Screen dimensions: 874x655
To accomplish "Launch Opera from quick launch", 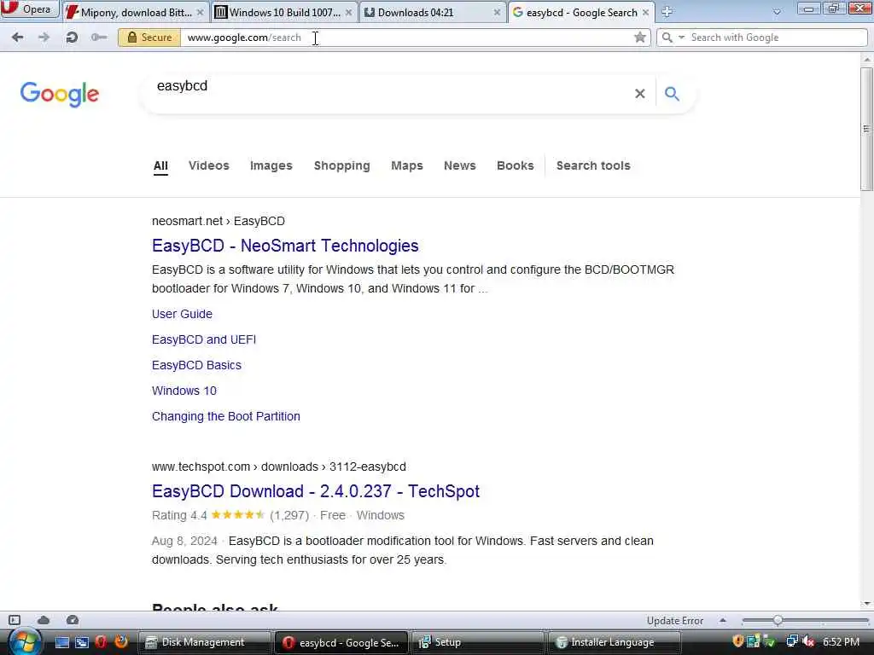I will 101,642.
